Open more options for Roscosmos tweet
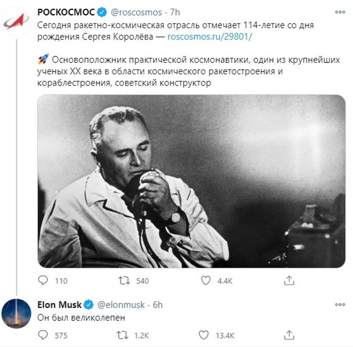 (x=340, y=11)
